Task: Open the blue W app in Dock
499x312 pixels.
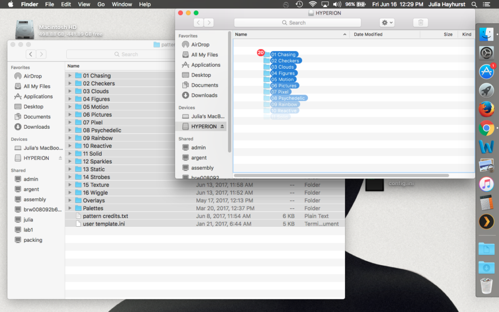Action: 486,147
